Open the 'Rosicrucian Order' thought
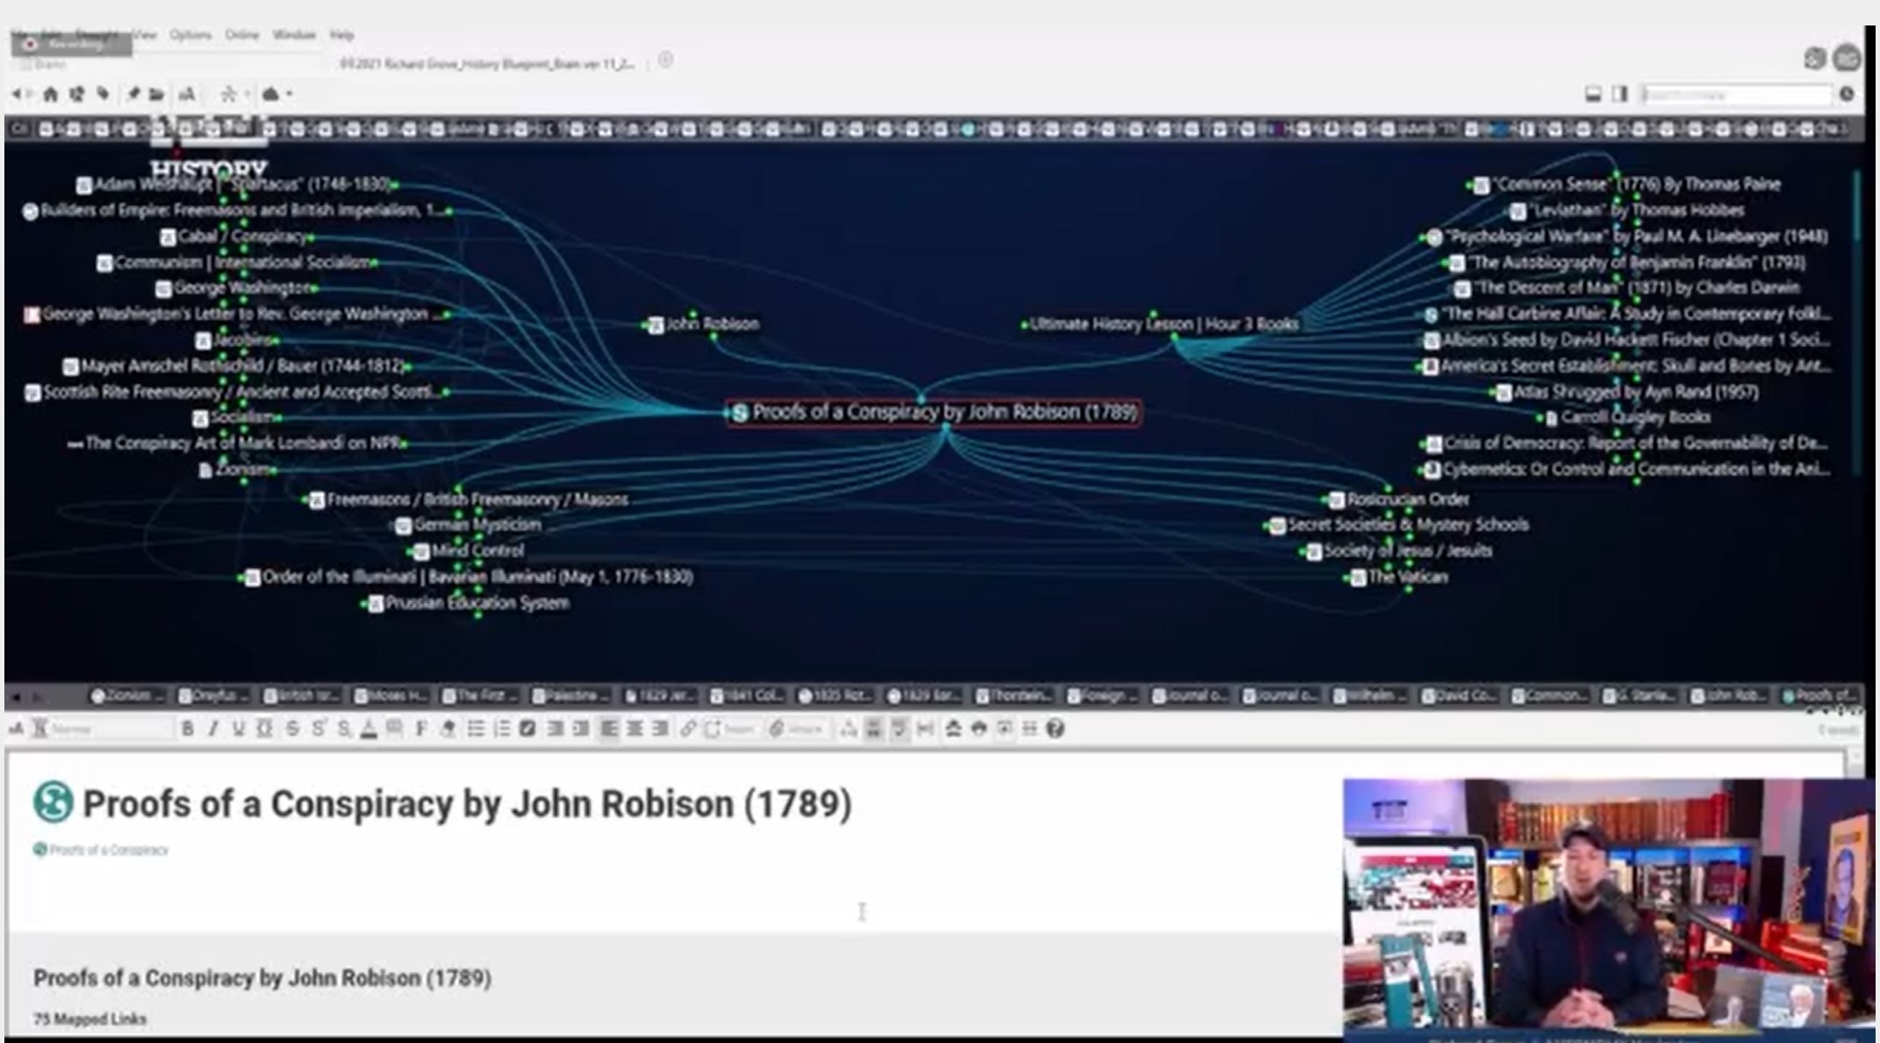 click(1399, 500)
